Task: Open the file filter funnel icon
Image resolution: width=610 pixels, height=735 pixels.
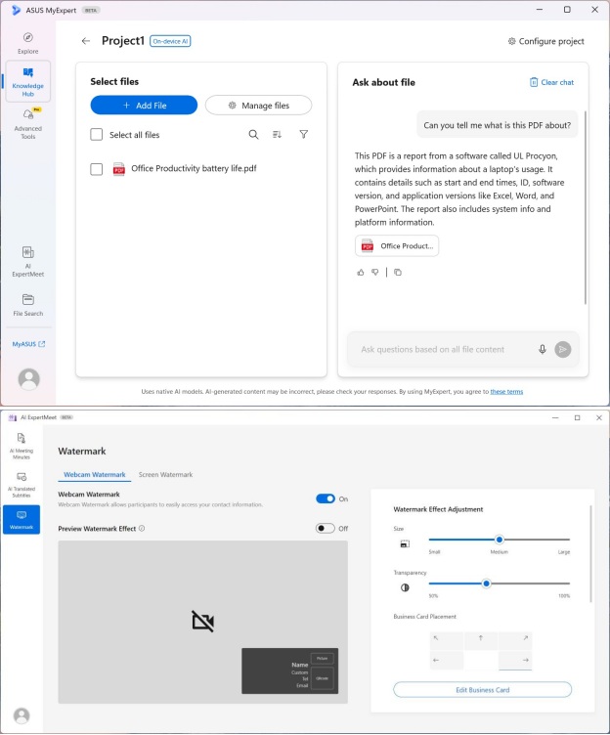Action: [x=304, y=135]
